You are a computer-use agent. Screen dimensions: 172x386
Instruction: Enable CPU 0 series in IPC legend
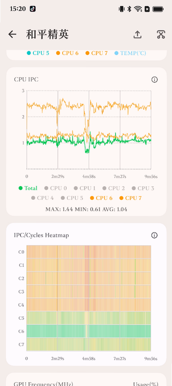tap(55, 188)
